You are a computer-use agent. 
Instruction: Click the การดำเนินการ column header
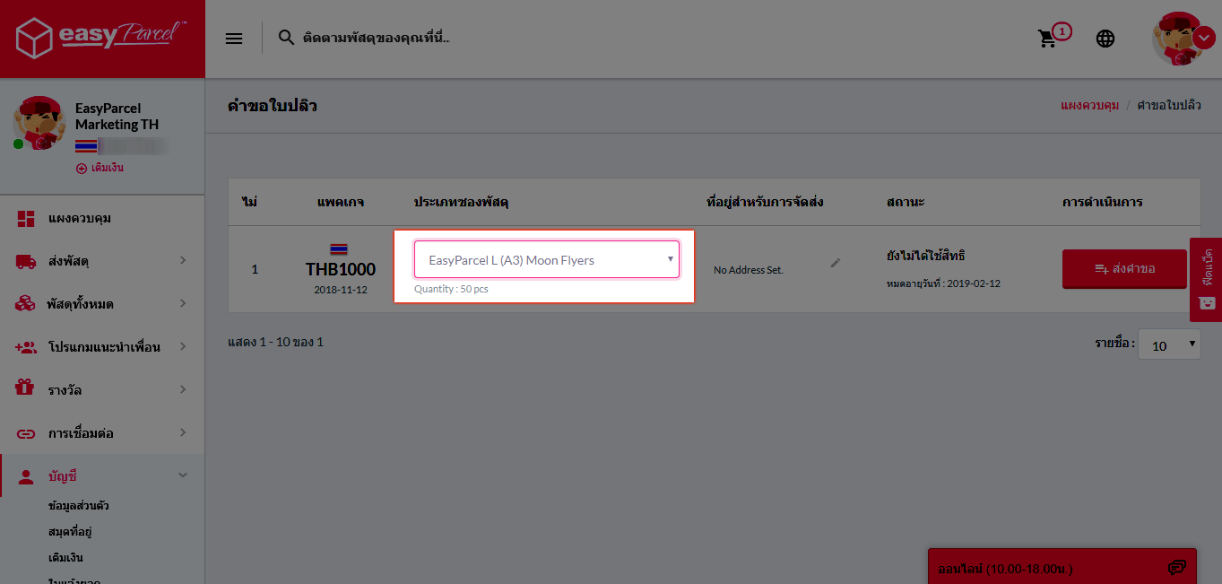pyautogui.click(x=1102, y=202)
